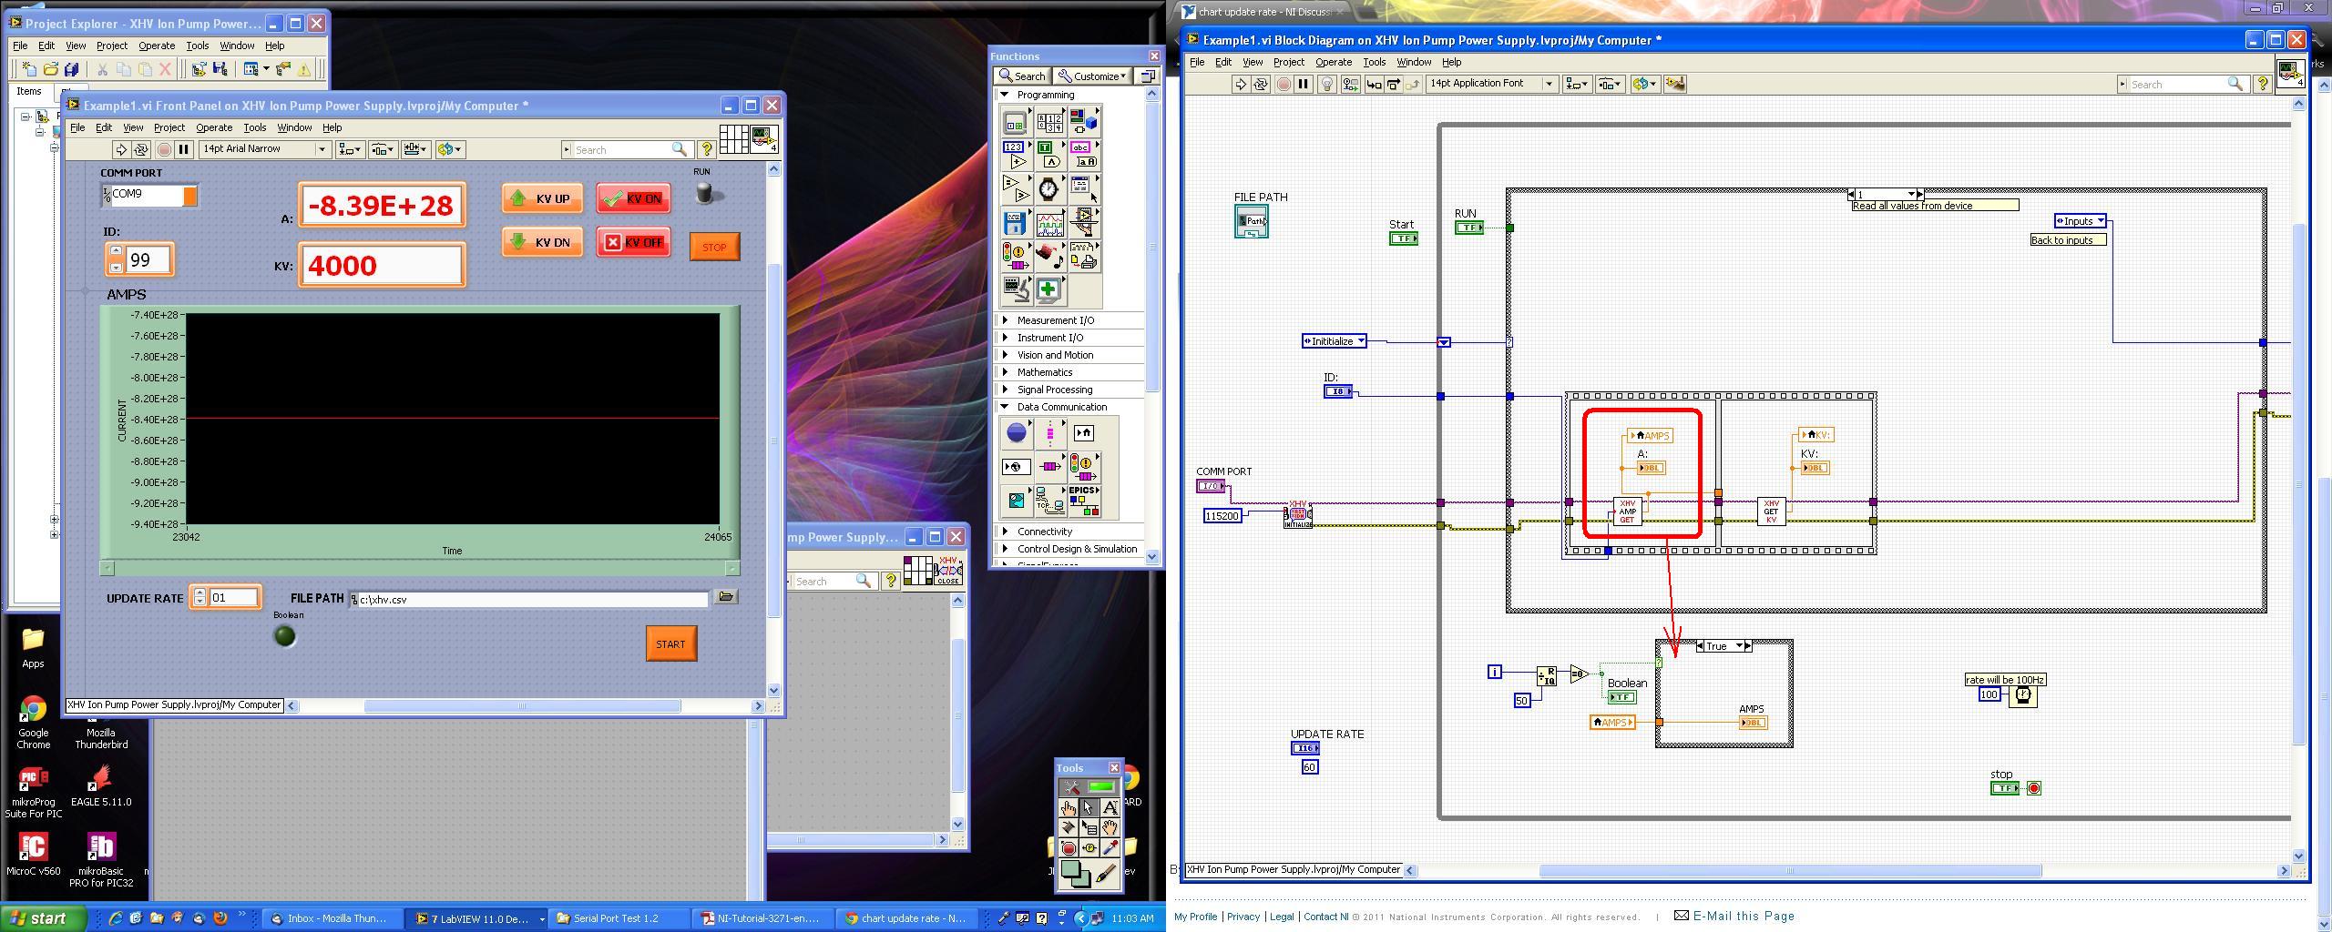Expand Measurement I/O category
The width and height of the screenshot is (2332, 932).
click(1005, 320)
